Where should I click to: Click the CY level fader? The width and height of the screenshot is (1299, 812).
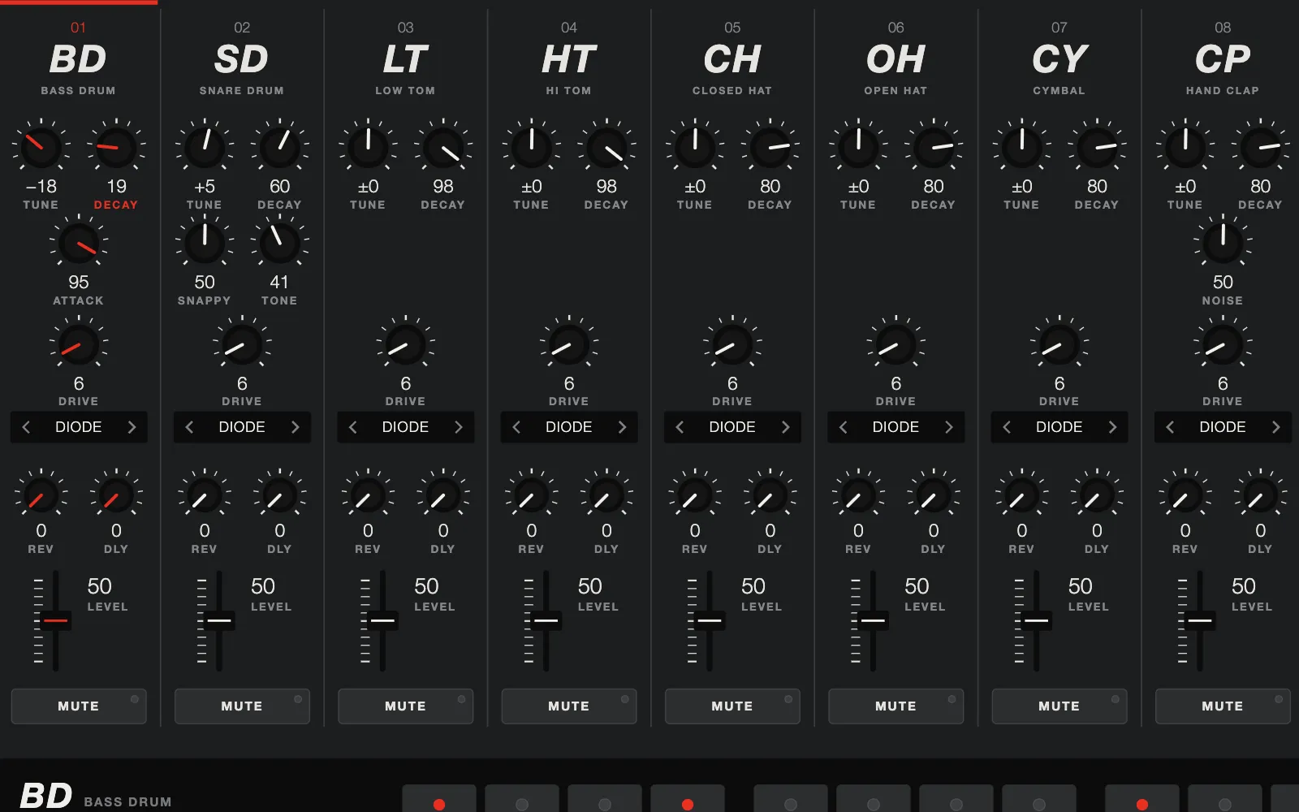pyautogui.click(x=1036, y=621)
